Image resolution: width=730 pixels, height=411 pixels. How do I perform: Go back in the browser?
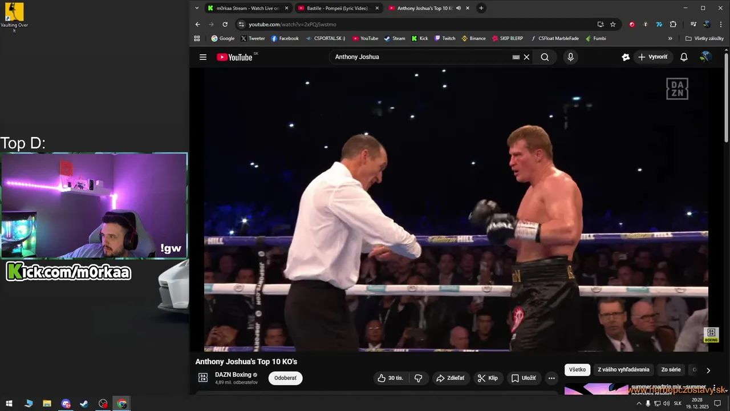point(198,25)
